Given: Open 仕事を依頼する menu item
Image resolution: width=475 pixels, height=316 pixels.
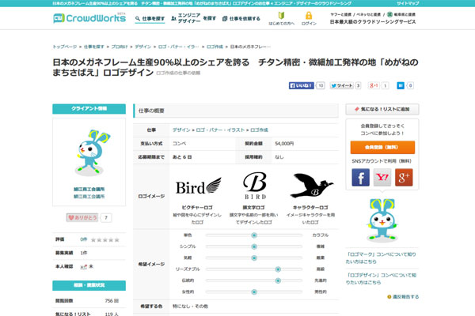Looking at the screenshot, I should [x=241, y=19].
